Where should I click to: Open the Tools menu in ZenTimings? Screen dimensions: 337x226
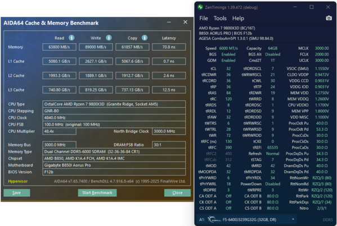tap(220, 18)
